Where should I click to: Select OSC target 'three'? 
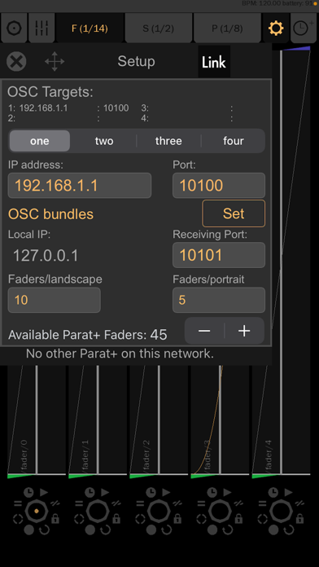(168, 141)
